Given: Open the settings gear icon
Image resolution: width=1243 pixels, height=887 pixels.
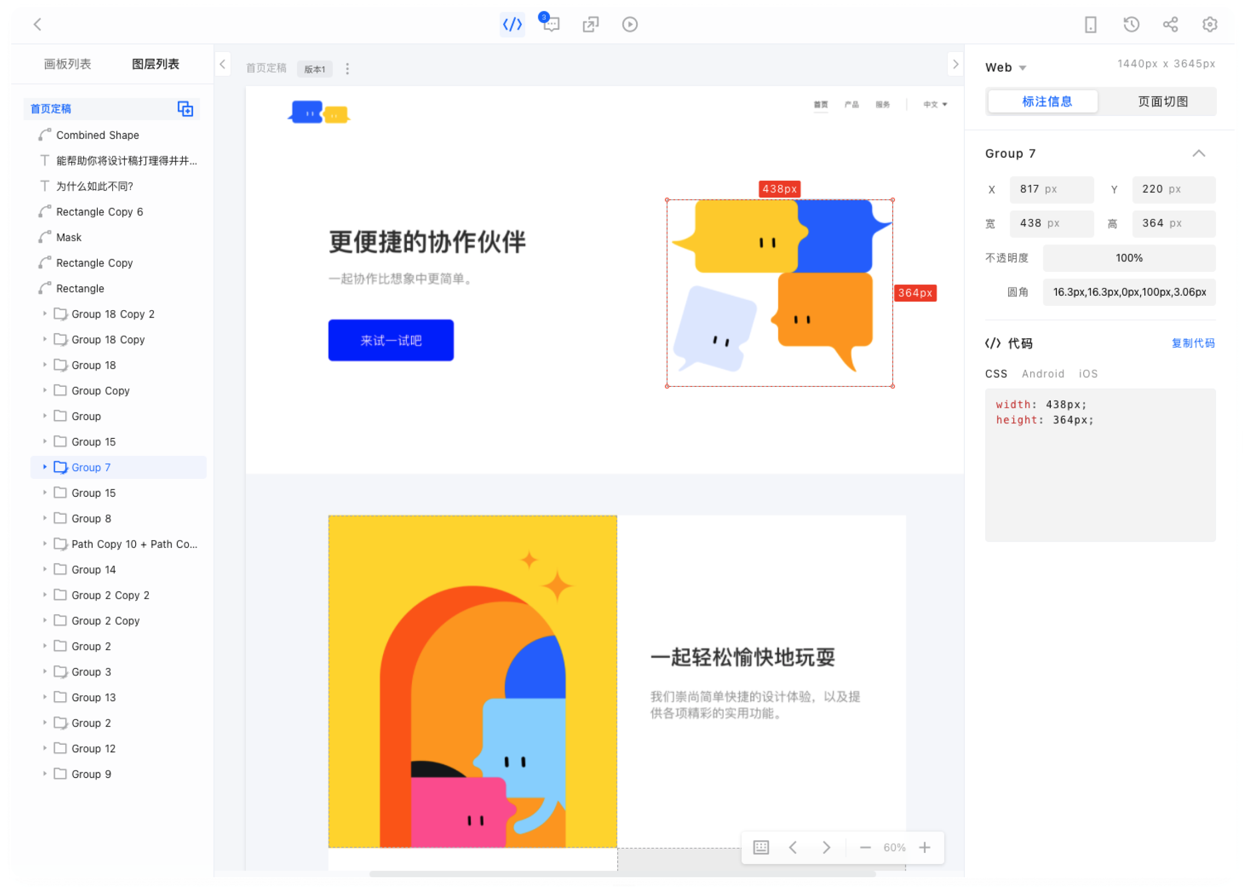Looking at the screenshot, I should [1209, 25].
